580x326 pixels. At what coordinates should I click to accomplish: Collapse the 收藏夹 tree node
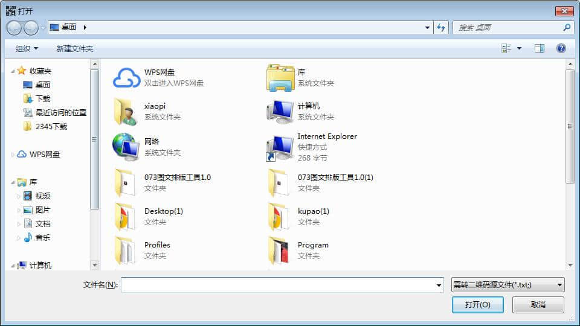[13, 71]
